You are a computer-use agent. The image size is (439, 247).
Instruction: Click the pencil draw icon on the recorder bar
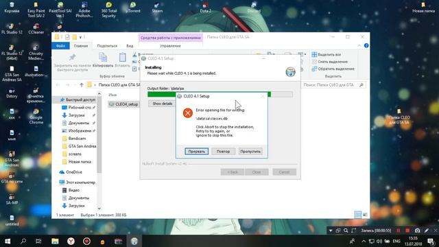[427, 231]
